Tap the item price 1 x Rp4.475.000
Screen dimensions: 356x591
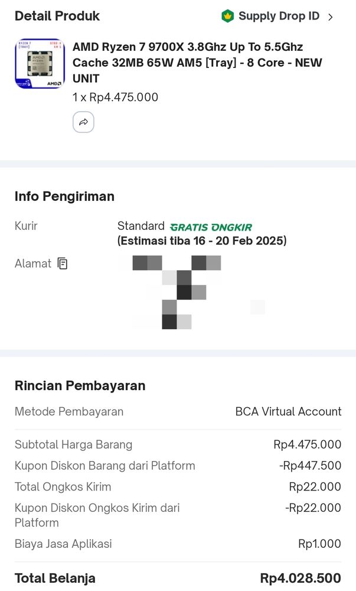coord(115,98)
